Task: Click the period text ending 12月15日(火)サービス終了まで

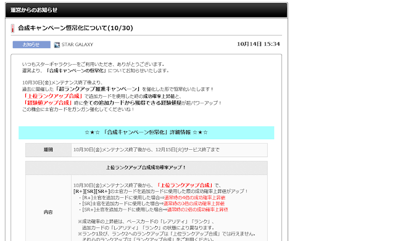Action: pos(146,150)
